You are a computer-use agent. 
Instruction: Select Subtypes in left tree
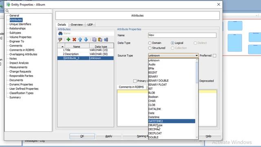15,33
